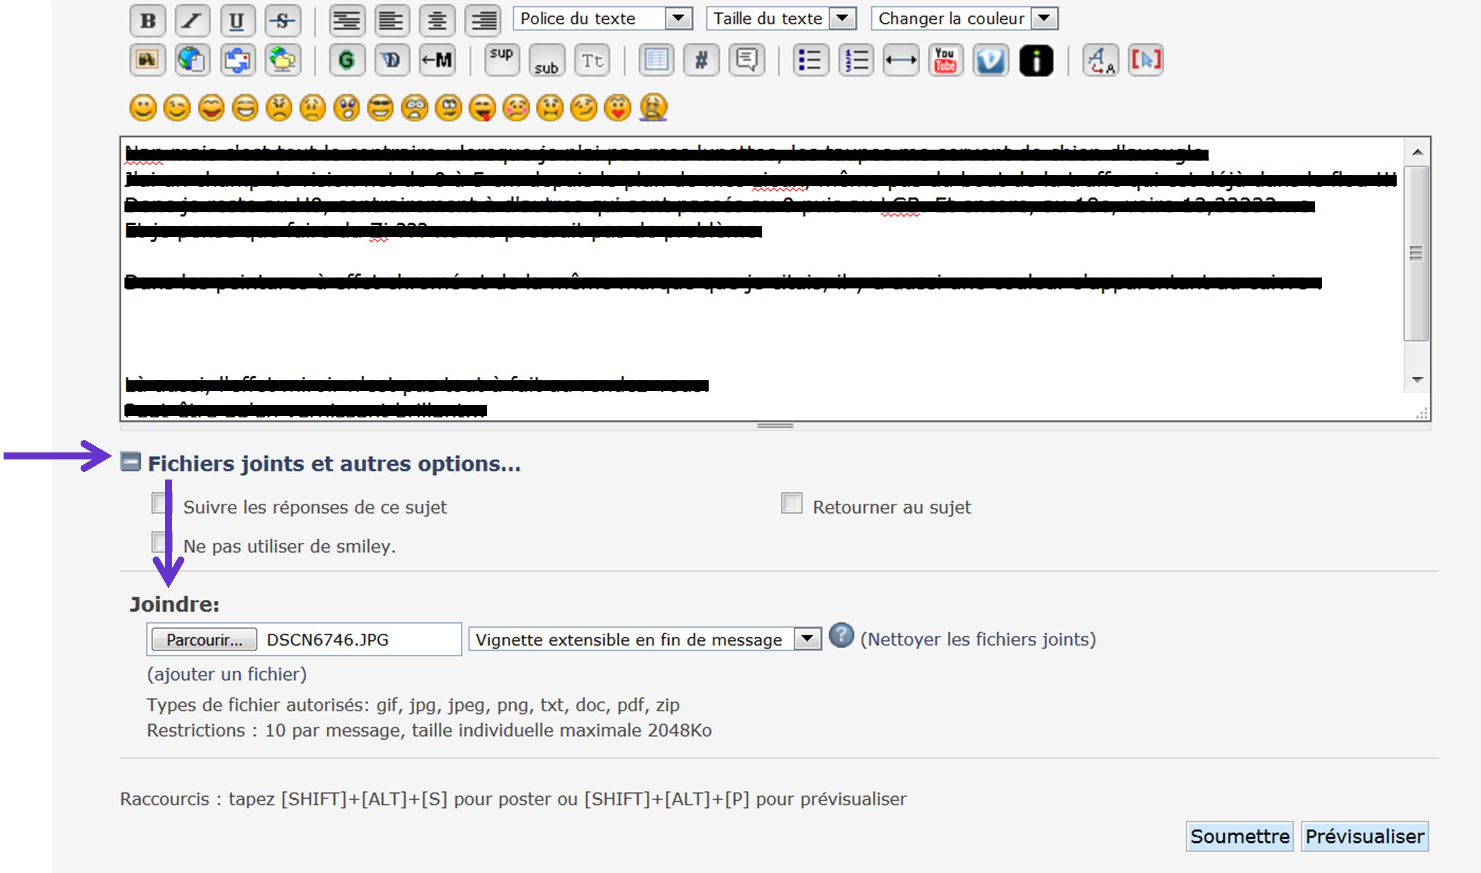The height and width of the screenshot is (873, 1481).
Task: Collapse Fichiers joints et autres options section
Action: (131, 462)
